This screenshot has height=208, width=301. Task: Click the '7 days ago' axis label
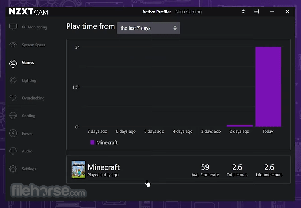pos(97,131)
